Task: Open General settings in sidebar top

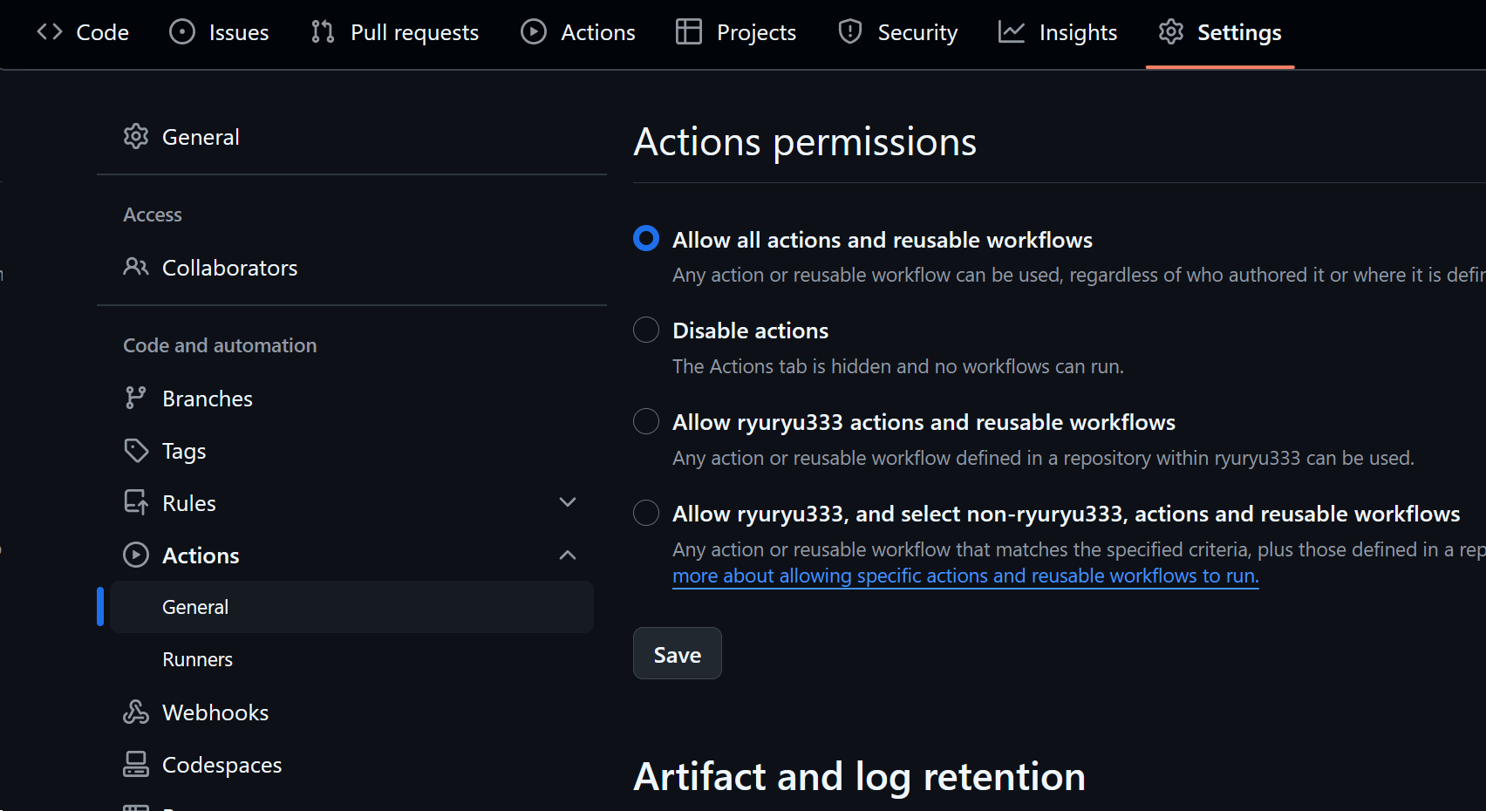Action: 352,137
